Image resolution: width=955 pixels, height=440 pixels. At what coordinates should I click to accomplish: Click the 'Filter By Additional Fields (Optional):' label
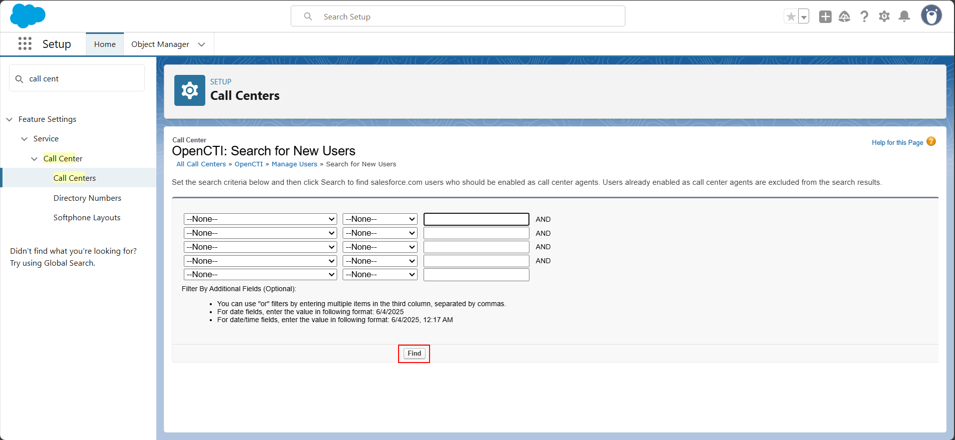point(239,289)
